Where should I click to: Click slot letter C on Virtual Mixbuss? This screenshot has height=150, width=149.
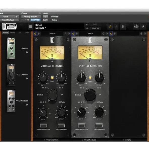(x=103, y=34)
